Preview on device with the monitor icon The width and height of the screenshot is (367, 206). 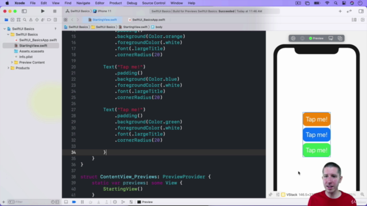331,38
